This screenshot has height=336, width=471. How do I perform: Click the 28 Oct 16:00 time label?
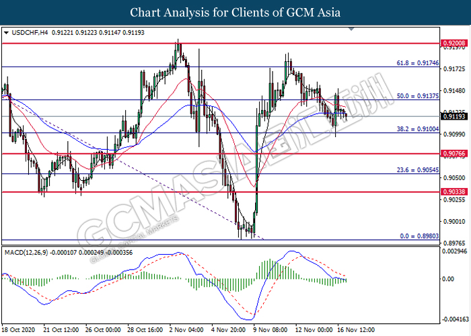[x=145, y=330]
